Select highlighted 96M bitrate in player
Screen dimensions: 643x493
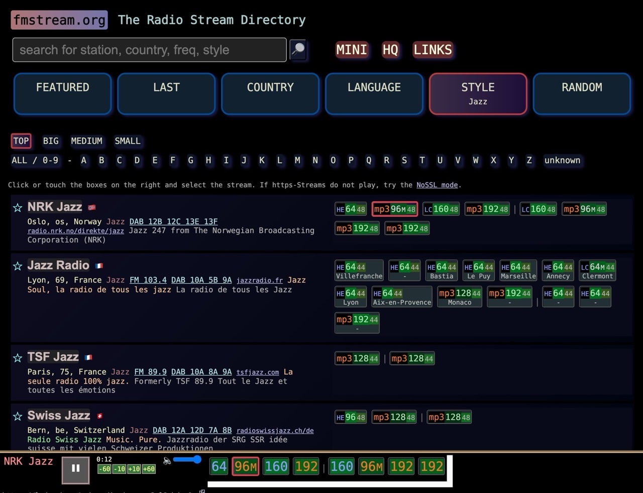click(246, 466)
